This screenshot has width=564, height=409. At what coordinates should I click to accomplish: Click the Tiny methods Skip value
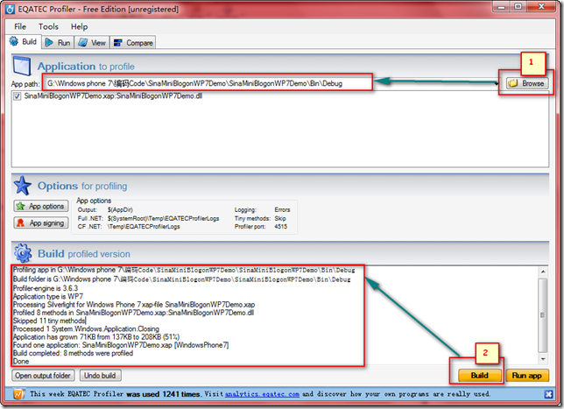(x=280, y=218)
